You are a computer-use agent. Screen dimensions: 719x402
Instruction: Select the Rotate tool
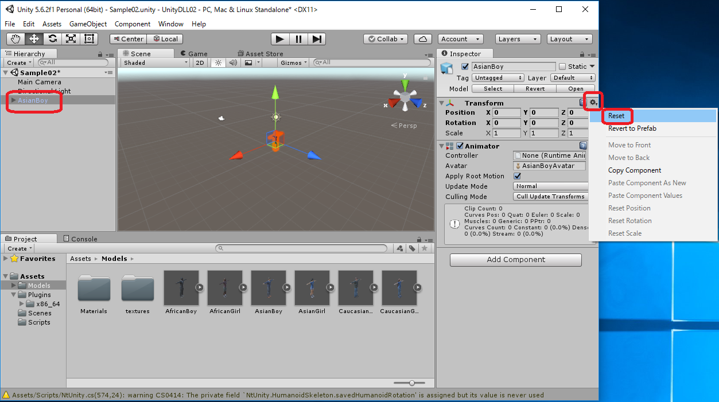tap(52, 39)
